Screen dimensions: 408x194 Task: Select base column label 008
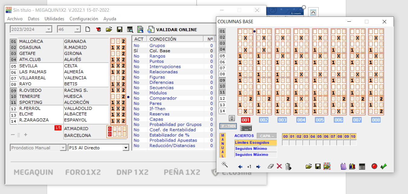click(x=376, y=120)
